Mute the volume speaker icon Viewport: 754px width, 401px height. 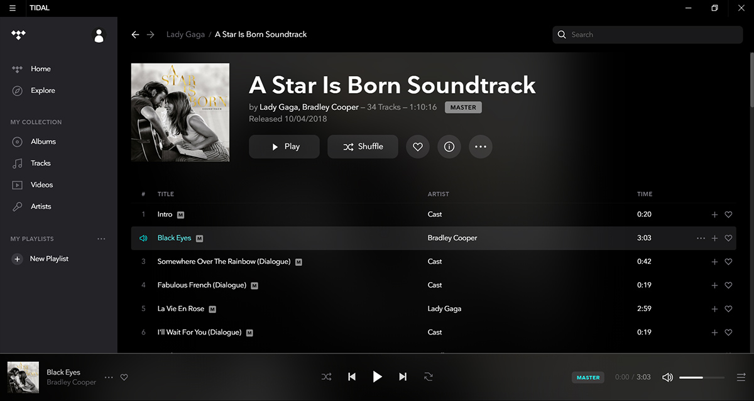click(x=667, y=377)
